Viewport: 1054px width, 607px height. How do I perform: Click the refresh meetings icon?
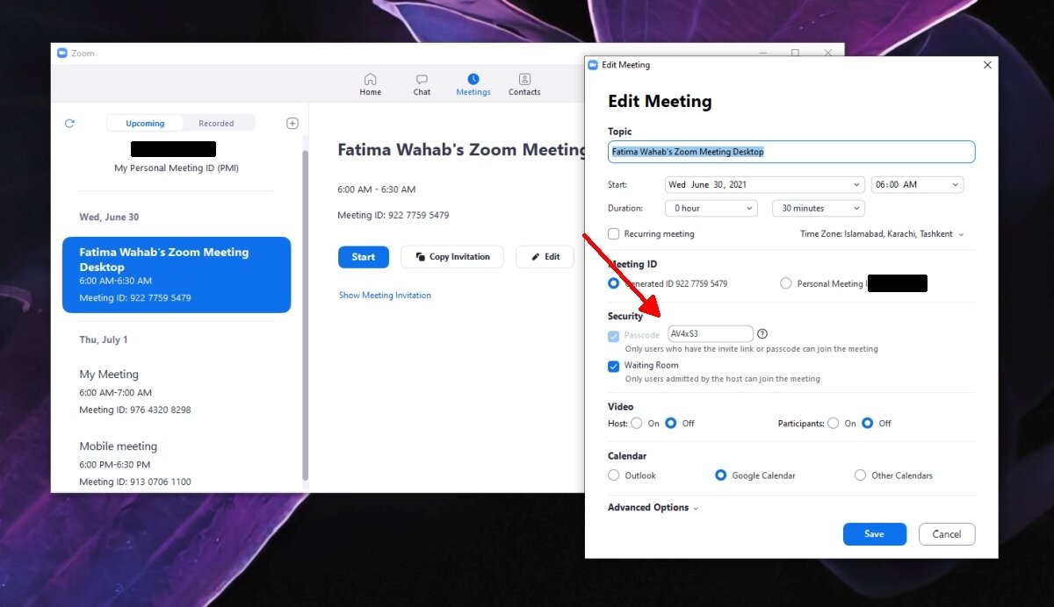coord(69,123)
